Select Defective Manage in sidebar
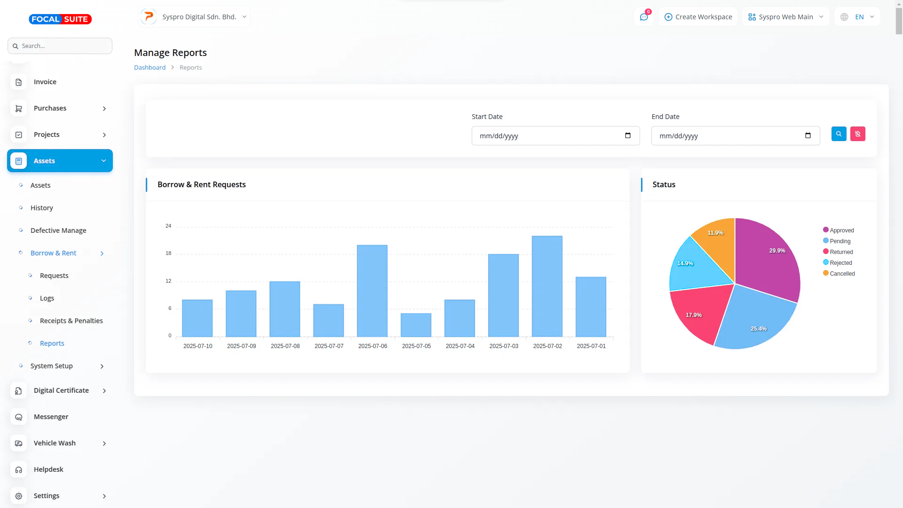The width and height of the screenshot is (903, 508). pyautogui.click(x=58, y=230)
